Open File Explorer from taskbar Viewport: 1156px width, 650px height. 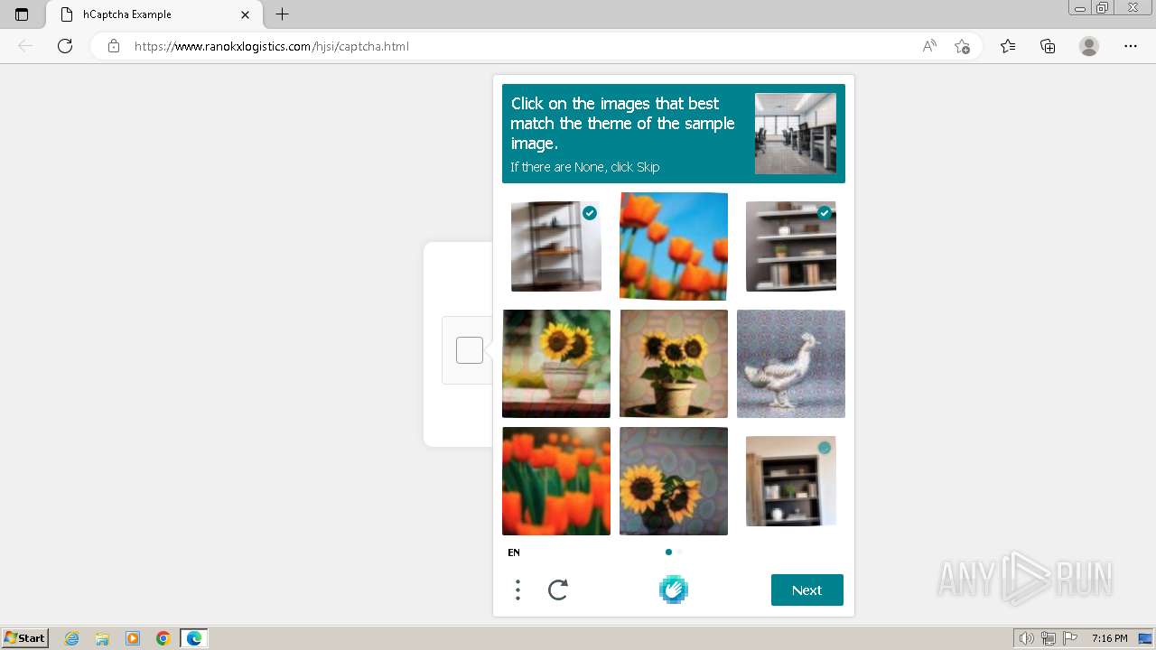tap(102, 638)
